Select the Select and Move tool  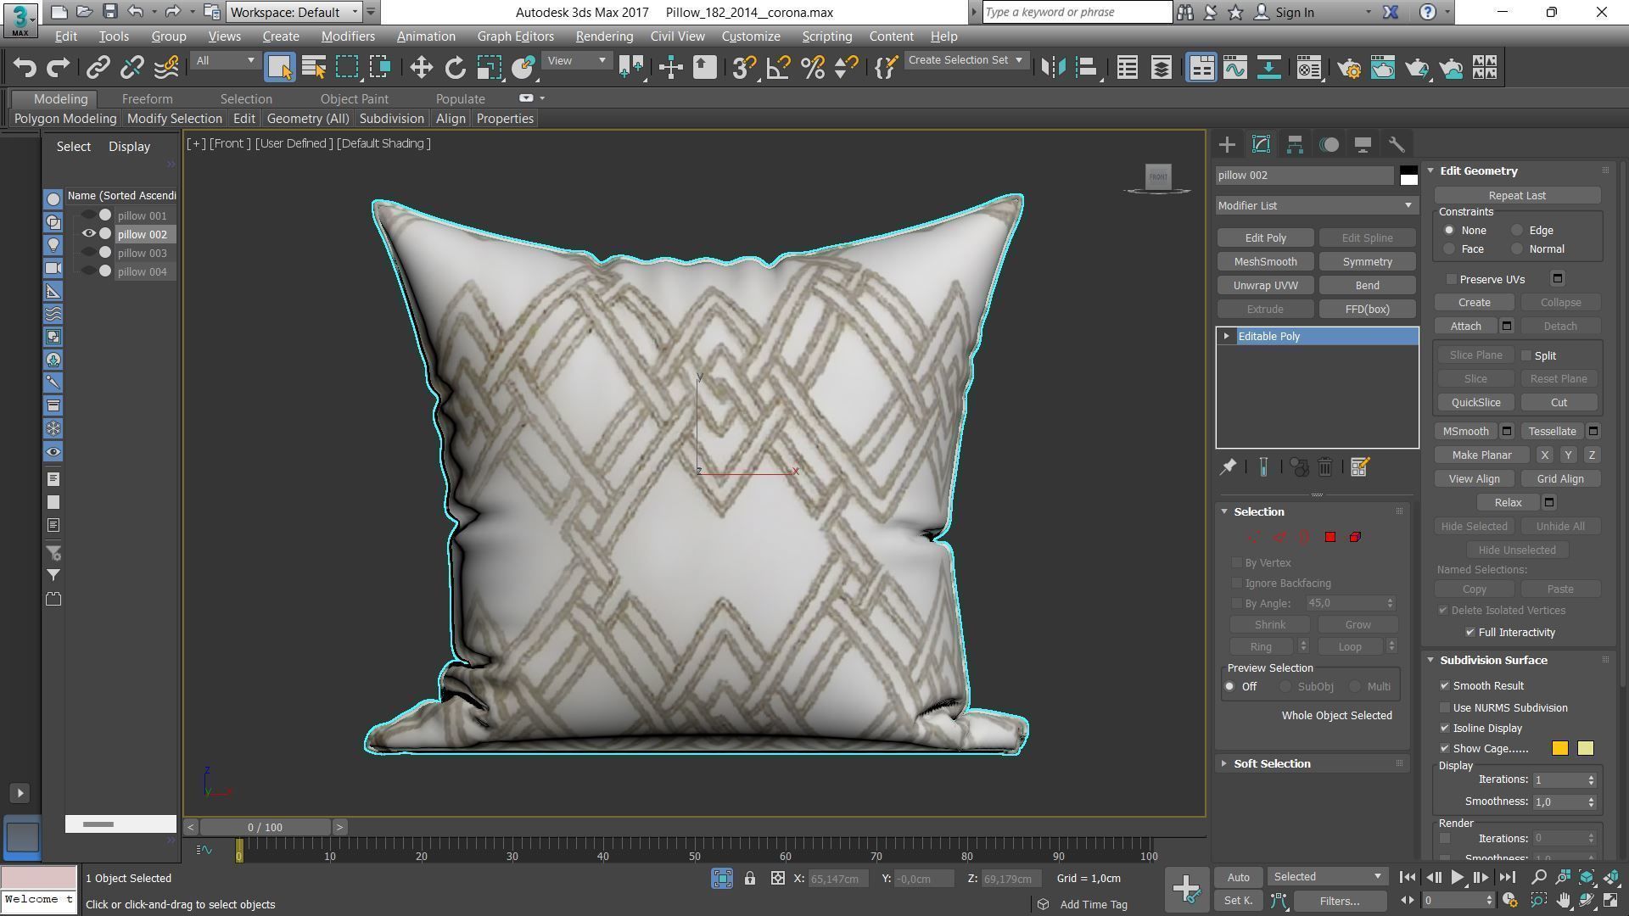point(421,67)
